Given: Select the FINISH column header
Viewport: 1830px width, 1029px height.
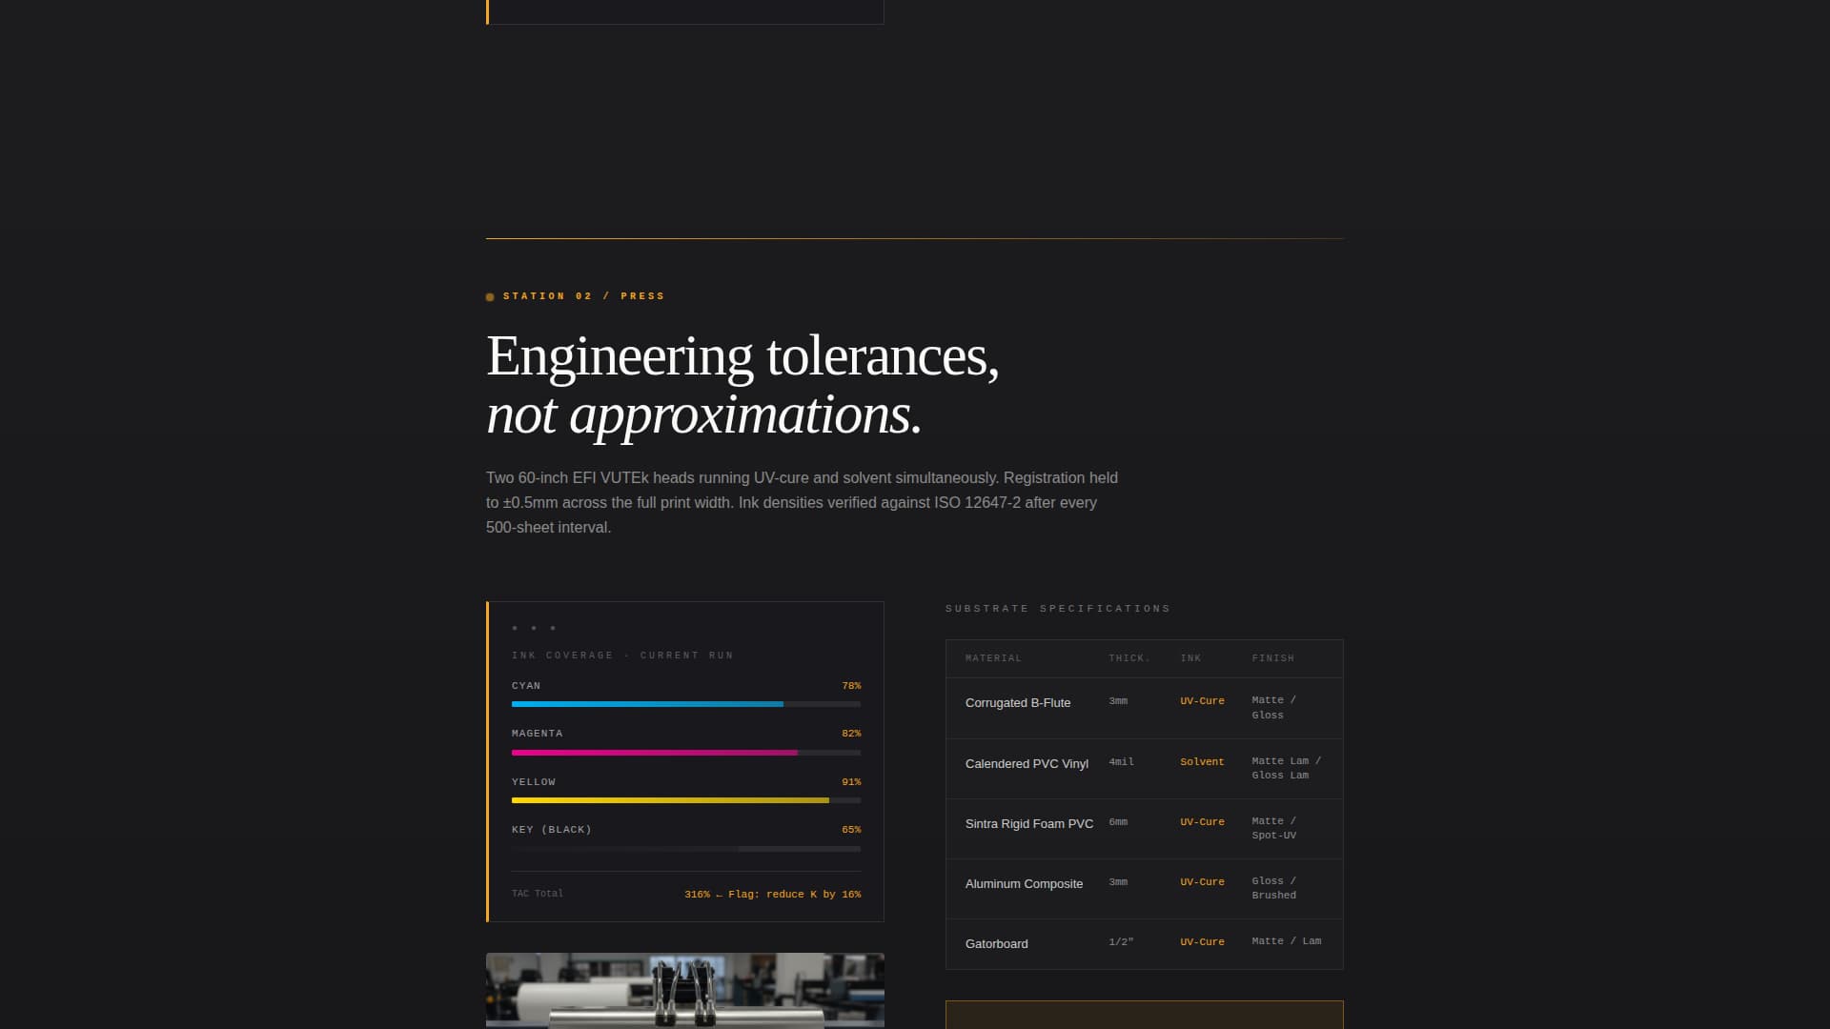Looking at the screenshot, I should pos(1273,658).
